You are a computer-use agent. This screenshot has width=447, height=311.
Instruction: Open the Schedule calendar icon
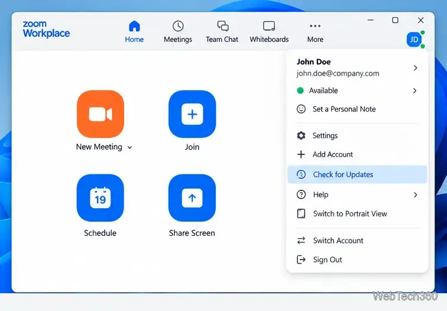[x=101, y=197]
